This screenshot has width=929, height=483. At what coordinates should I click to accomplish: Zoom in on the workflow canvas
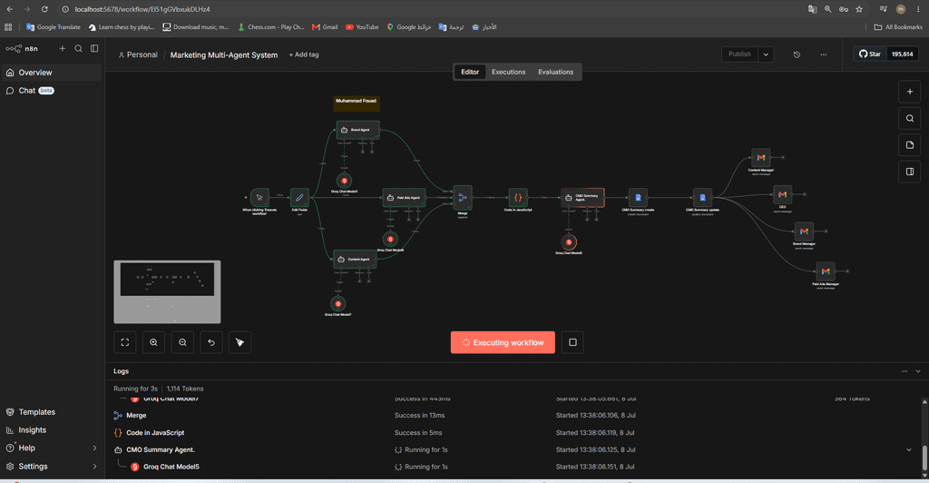153,342
